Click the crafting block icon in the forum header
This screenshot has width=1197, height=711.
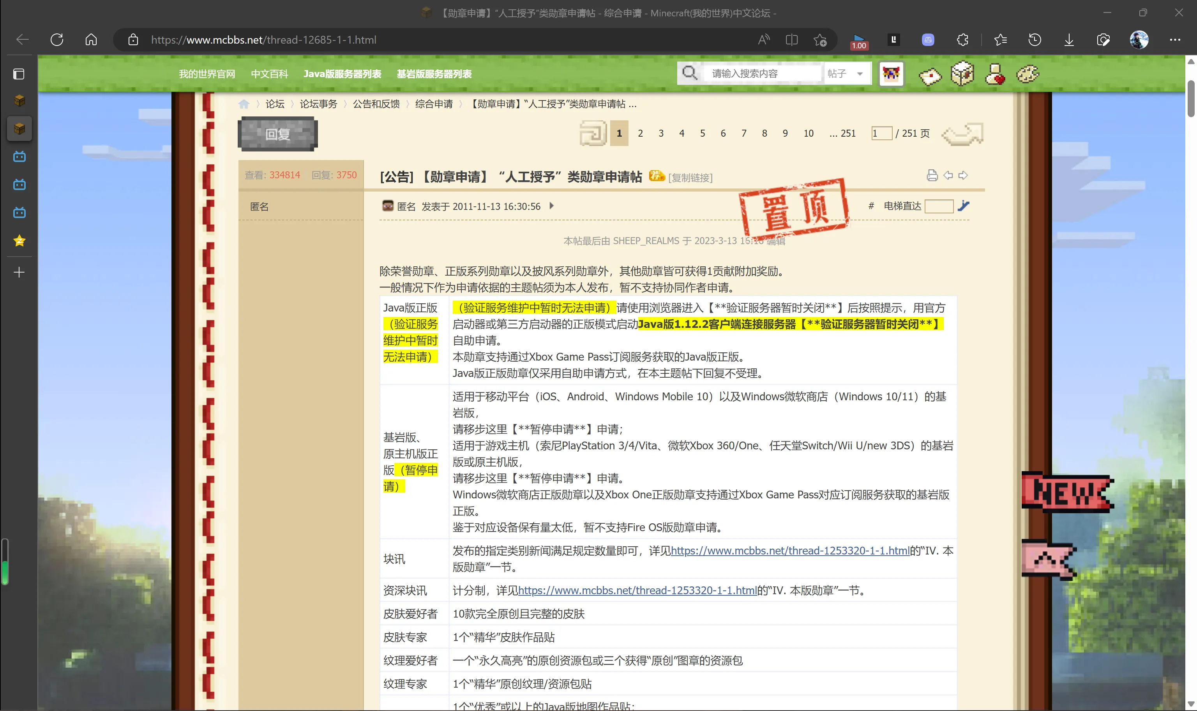coord(962,73)
